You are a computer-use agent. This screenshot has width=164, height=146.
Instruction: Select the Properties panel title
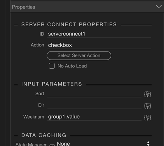23,7
